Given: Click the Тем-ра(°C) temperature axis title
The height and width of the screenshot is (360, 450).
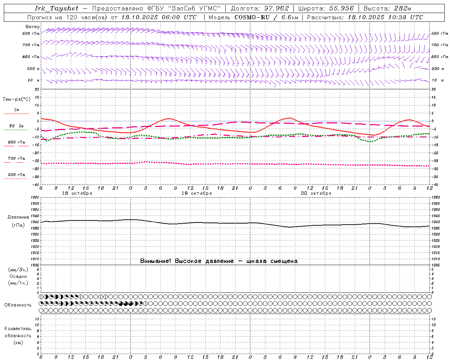Looking at the screenshot, I should click(x=17, y=99).
